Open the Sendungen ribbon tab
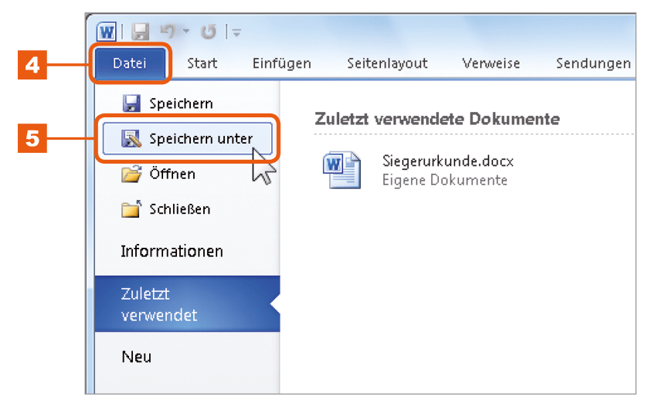 pos(594,63)
